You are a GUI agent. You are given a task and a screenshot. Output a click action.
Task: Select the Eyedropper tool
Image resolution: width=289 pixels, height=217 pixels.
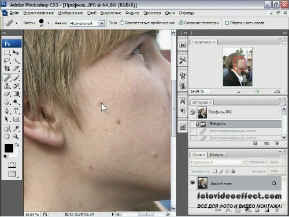16,128
